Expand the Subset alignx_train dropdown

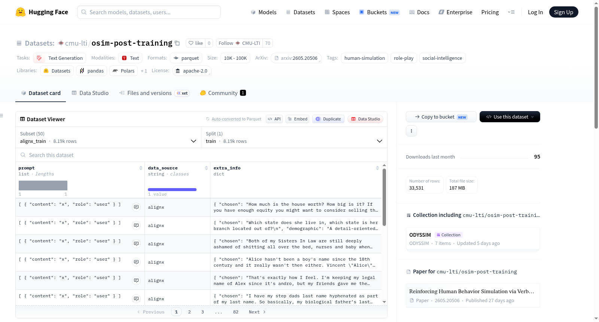tap(108, 137)
